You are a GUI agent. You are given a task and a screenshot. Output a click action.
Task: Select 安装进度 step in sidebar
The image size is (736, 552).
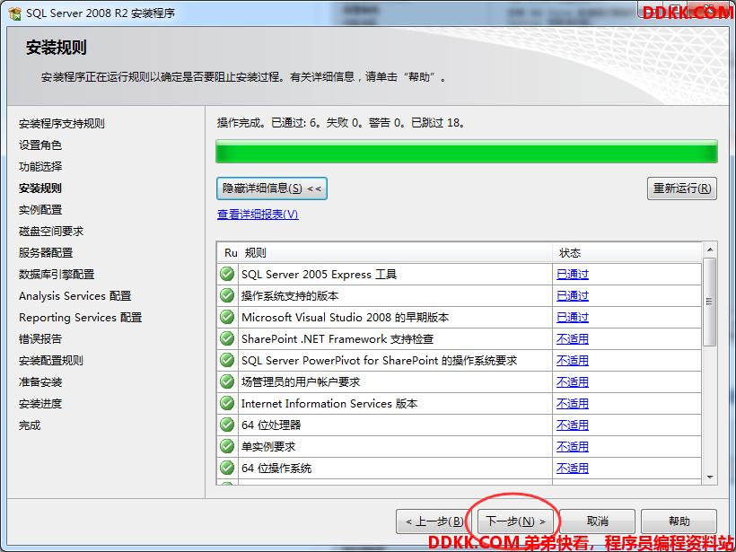39,404
